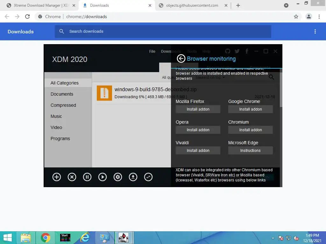
Task: Install addon for Chromium
Action: 251,130
